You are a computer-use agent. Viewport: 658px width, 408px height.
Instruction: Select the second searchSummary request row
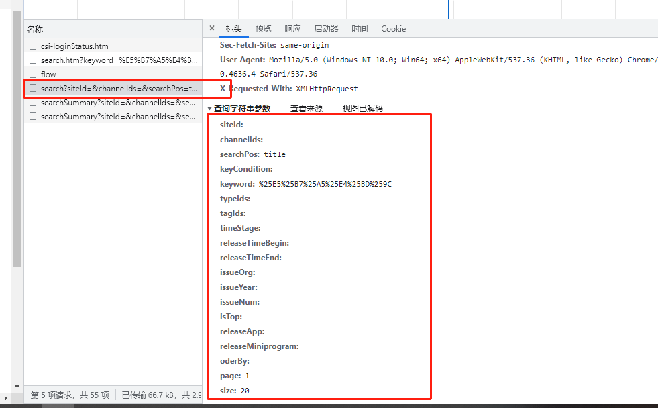113,116
